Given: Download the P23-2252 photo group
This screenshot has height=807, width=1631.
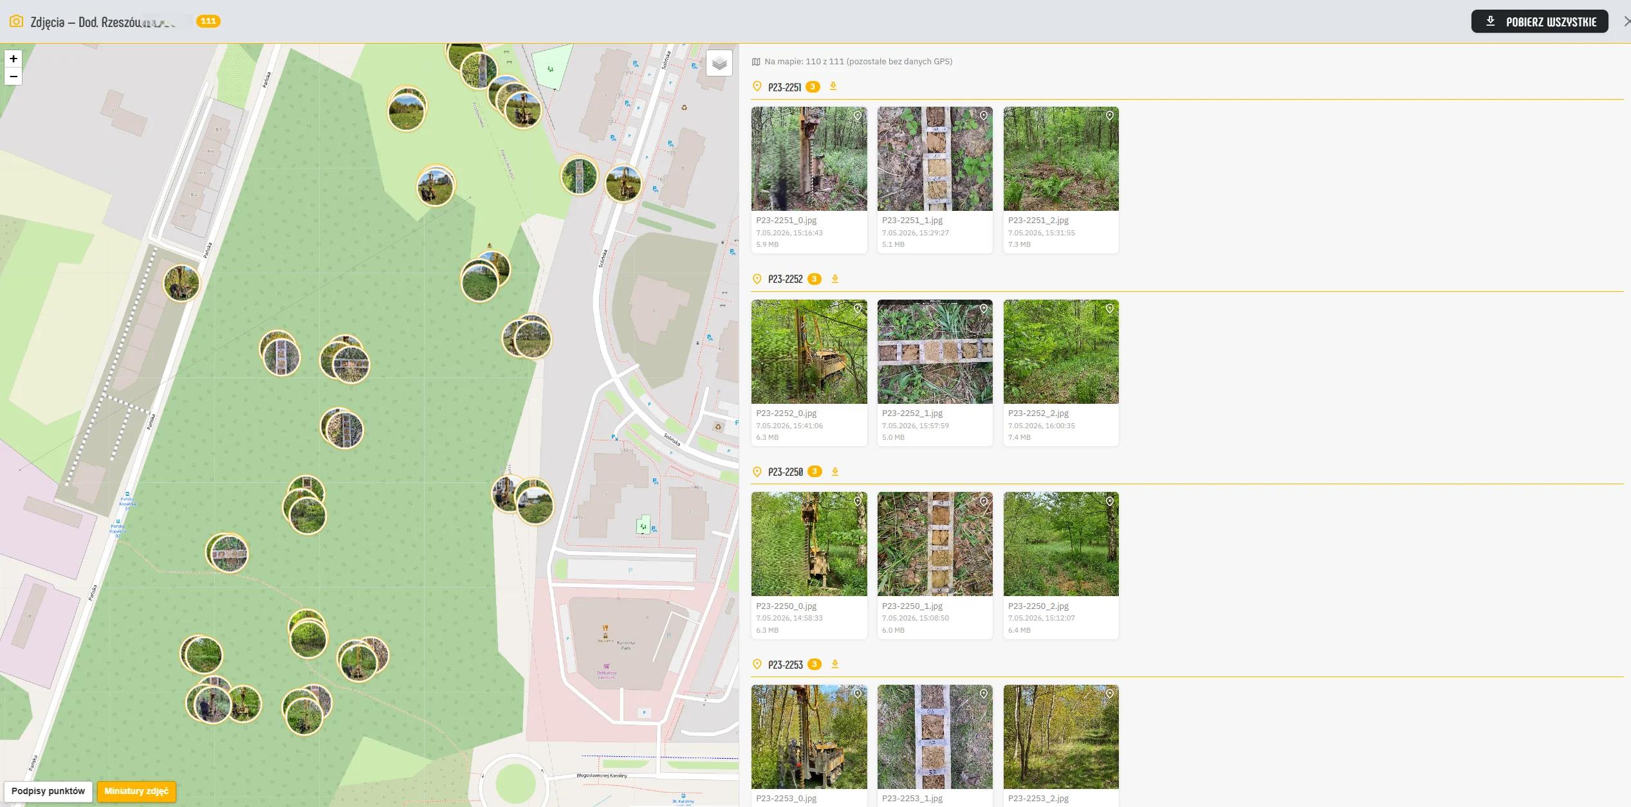Looking at the screenshot, I should point(835,279).
